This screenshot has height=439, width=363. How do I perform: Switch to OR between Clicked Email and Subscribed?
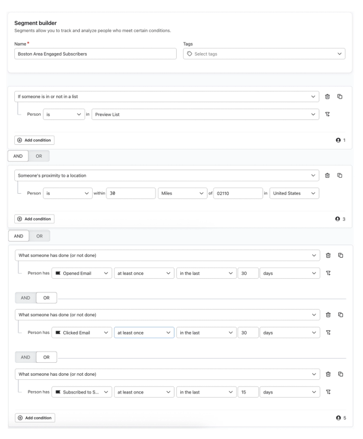click(x=47, y=357)
